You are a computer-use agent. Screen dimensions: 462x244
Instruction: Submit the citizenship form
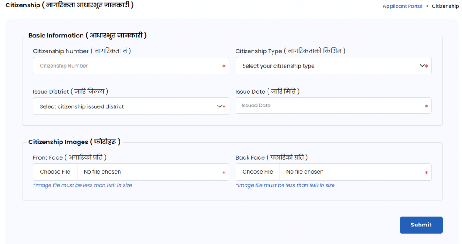tap(421, 225)
